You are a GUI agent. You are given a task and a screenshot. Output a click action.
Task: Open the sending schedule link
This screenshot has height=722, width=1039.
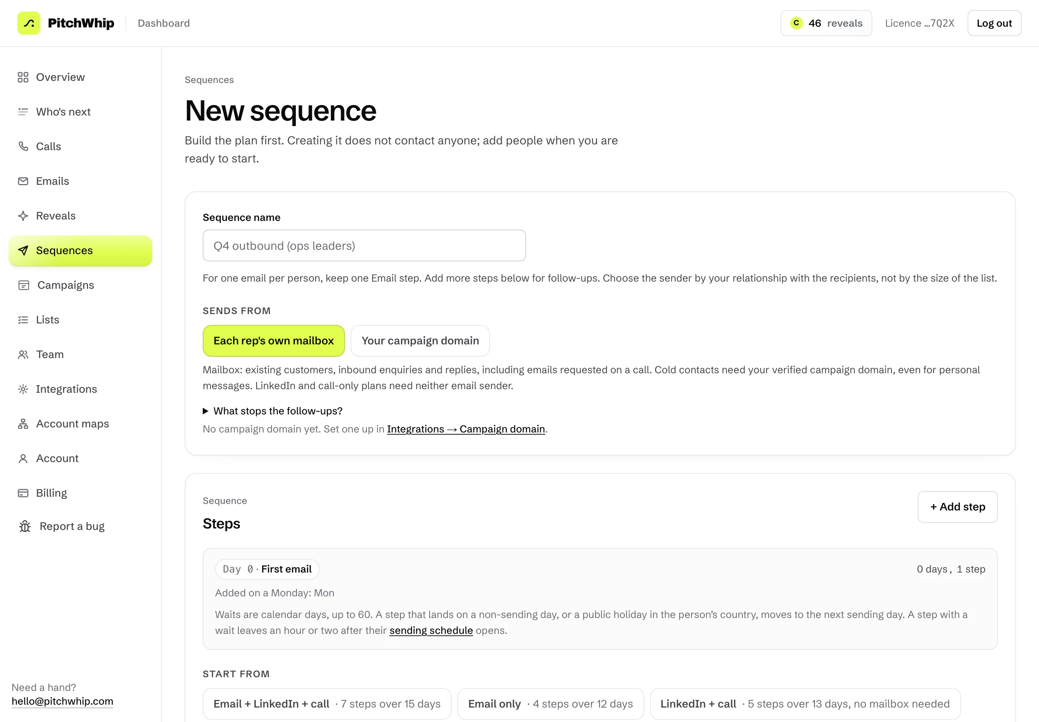pyautogui.click(x=431, y=630)
